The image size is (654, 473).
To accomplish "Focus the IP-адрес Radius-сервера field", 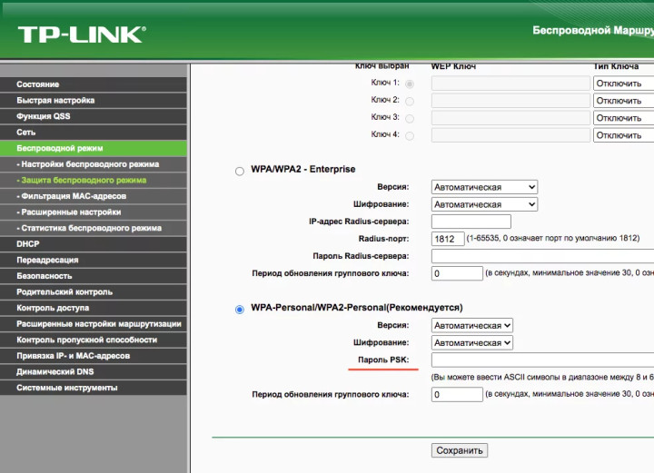I will pyautogui.click(x=471, y=222).
